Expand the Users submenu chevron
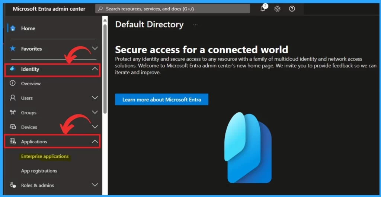Image resolution: width=381 pixels, height=197 pixels. [95, 98]
